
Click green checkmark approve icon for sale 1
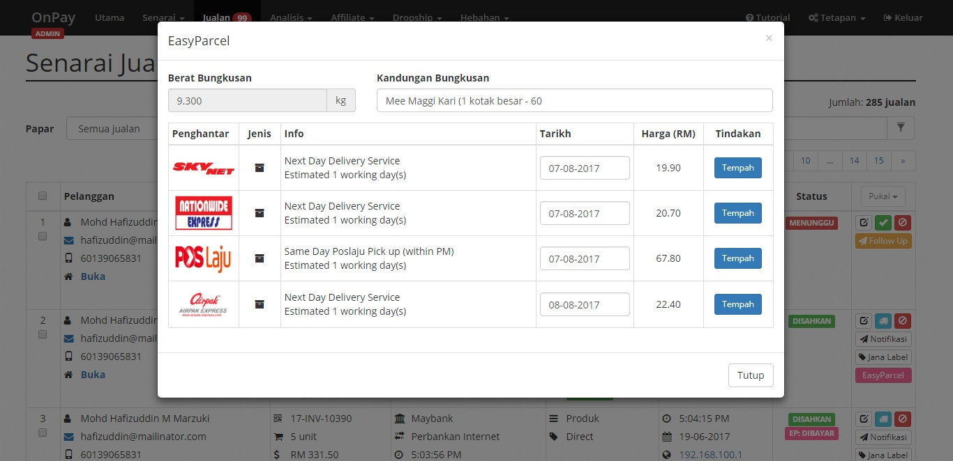click(x=883, y=223)
